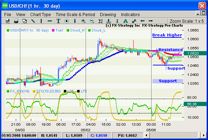This screenshot has width=208, height=140.
Task: Click the Cloud_L legend label
Action: [x=99, y=30]
